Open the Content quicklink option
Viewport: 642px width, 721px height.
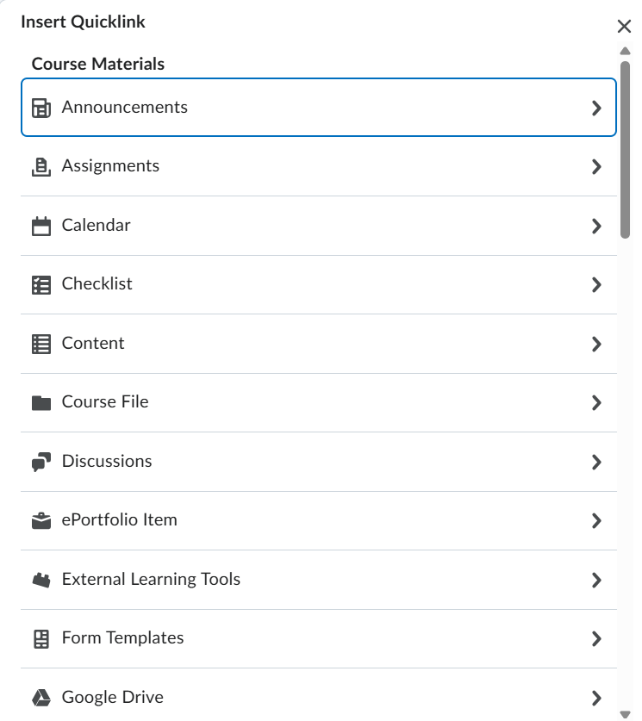pos(318,344)
